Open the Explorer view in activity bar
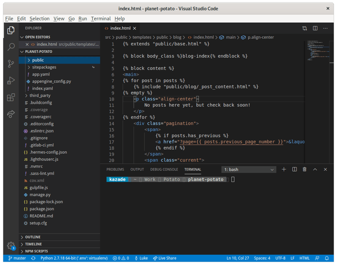337x265 pixels. (x=11, y=30)
